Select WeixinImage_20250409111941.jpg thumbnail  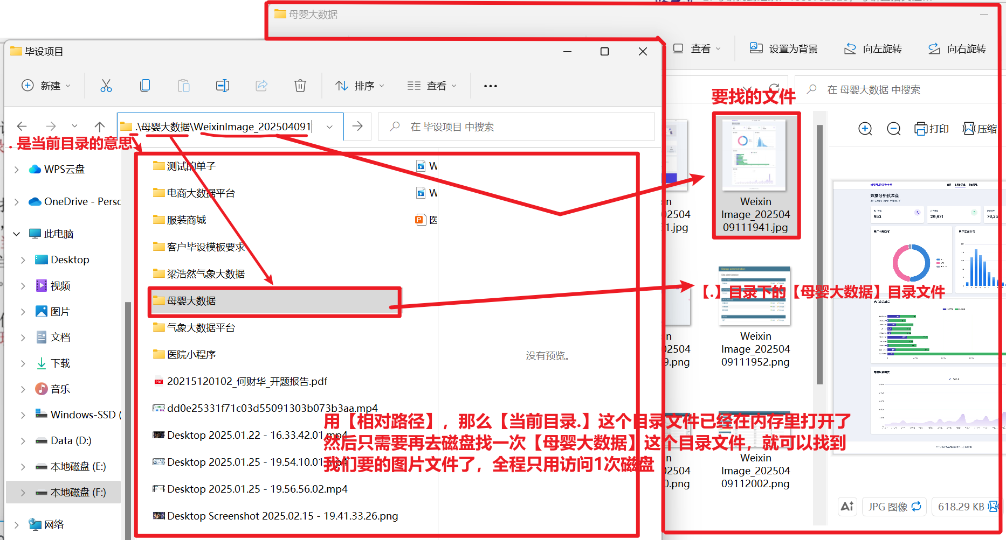[755, 176]
